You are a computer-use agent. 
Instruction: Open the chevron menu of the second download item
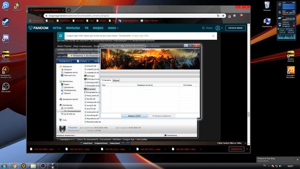point(94,149)
